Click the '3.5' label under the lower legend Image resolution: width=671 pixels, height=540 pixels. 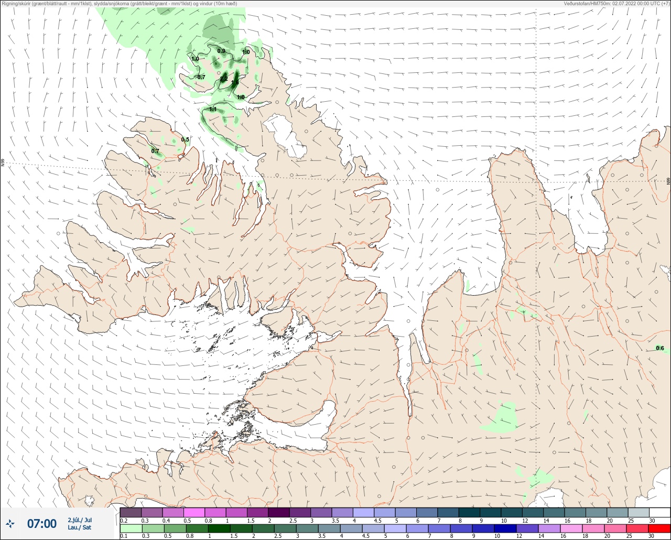point(321,536)
